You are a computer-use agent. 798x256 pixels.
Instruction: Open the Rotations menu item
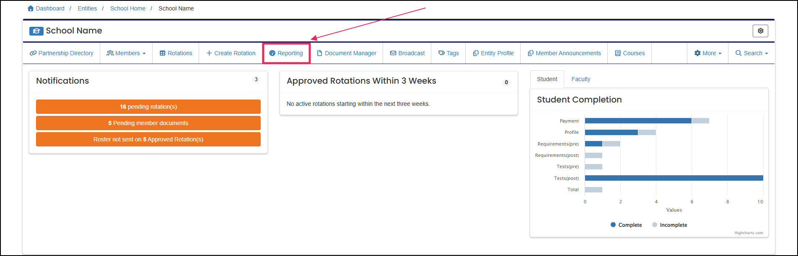click(x=176, y=53)
